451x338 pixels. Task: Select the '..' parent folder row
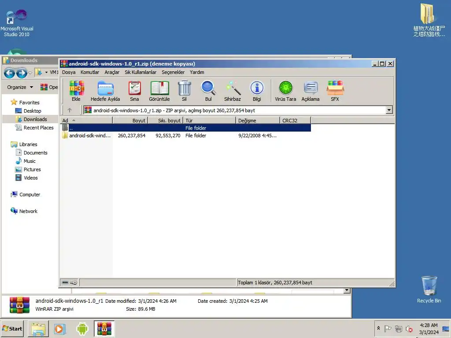[x=186, y=128]
